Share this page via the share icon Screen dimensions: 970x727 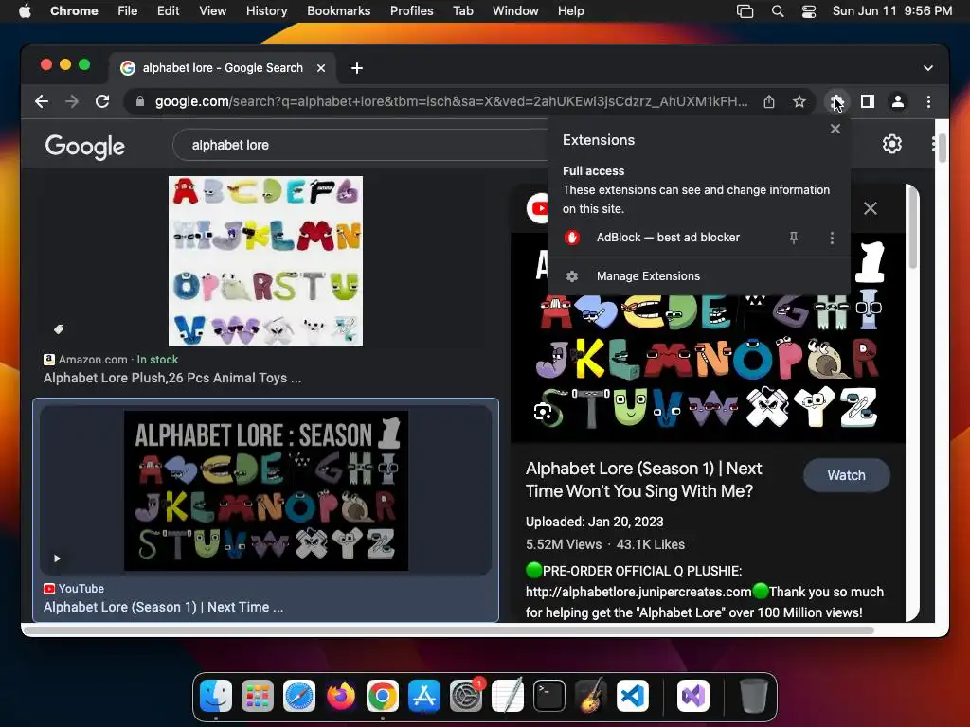[x=769, y=101]
